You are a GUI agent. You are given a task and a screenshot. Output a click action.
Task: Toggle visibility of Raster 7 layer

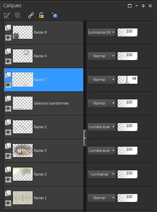coord(8,85)
